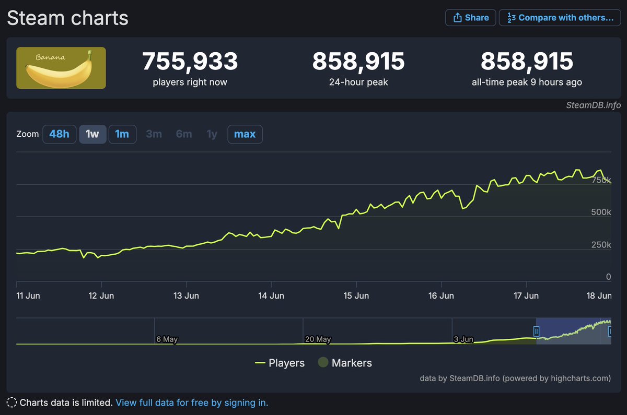This screenshot has width=627, height=415.
Task: Show max range of chart
Action: [x=245, y=134]
